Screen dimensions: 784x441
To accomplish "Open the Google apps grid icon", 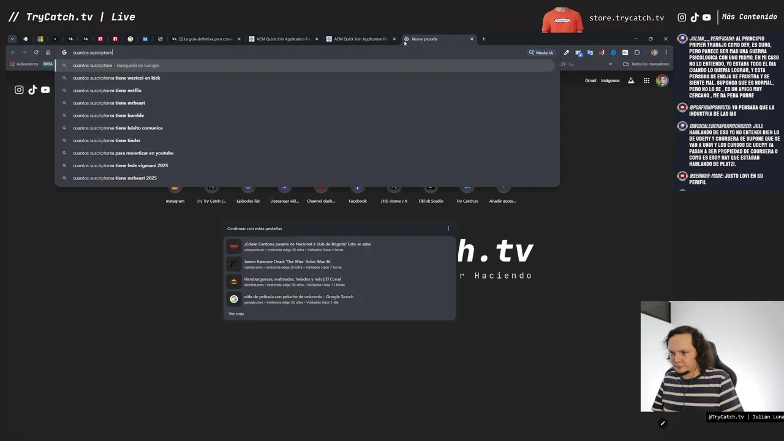I will pos(646,80).
